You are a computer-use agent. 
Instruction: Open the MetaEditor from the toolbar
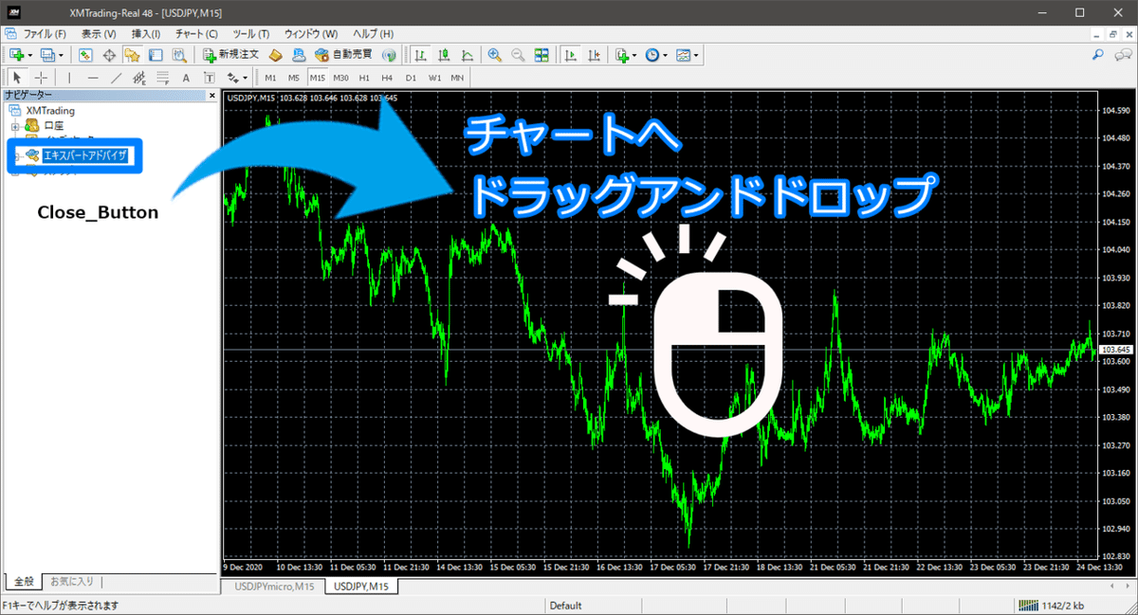tap(273, 54)
